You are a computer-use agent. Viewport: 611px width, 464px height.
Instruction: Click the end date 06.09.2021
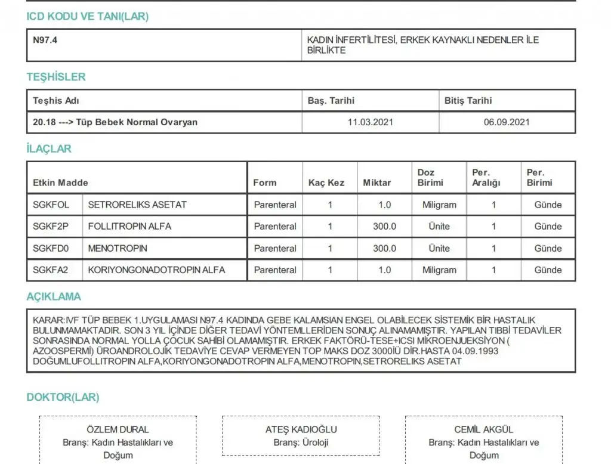click(507, 122)
